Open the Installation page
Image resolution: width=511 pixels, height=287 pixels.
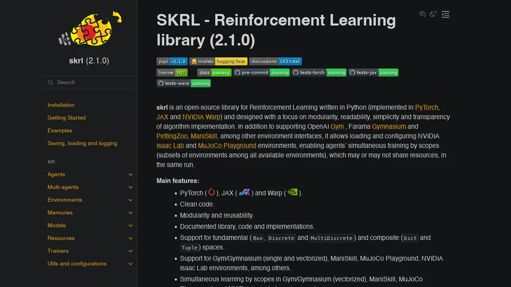click(x=61, y=105)
